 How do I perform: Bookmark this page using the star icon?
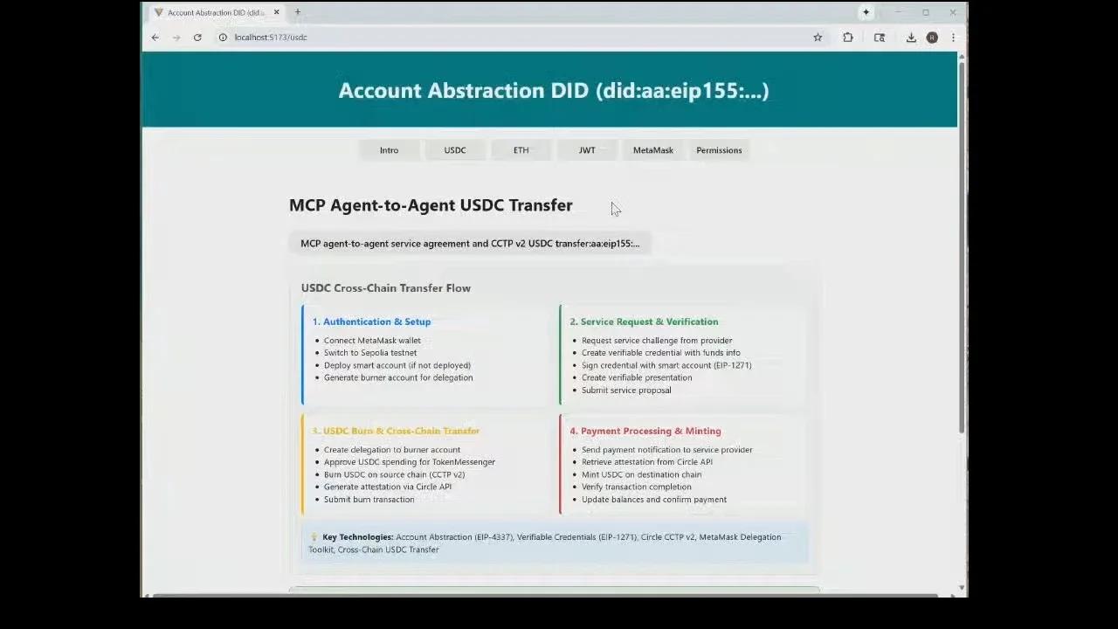(x=817, y=38)
